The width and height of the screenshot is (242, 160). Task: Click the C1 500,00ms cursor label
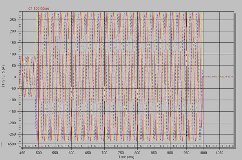tap(38, 9)
